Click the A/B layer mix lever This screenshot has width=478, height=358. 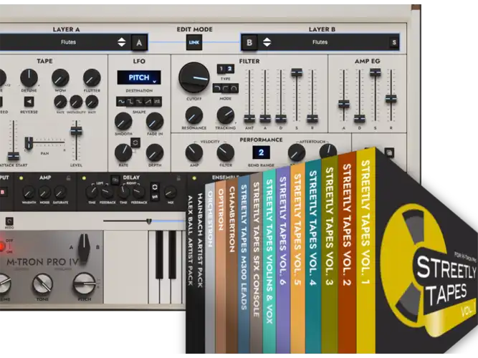tap(84, 247)
